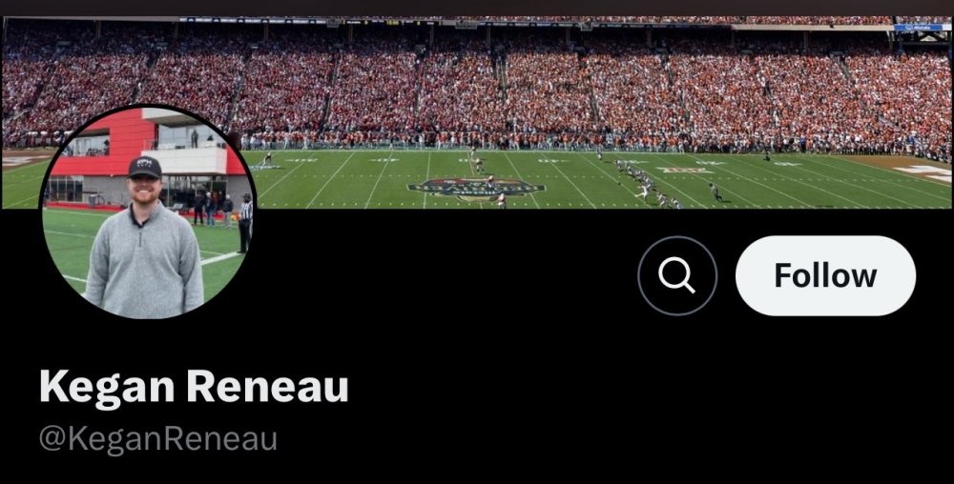Image resolution: width=954 pixels, height=484 pixels.
Task: Click the midfield bowl logo in banner
Action: point(476,189)
